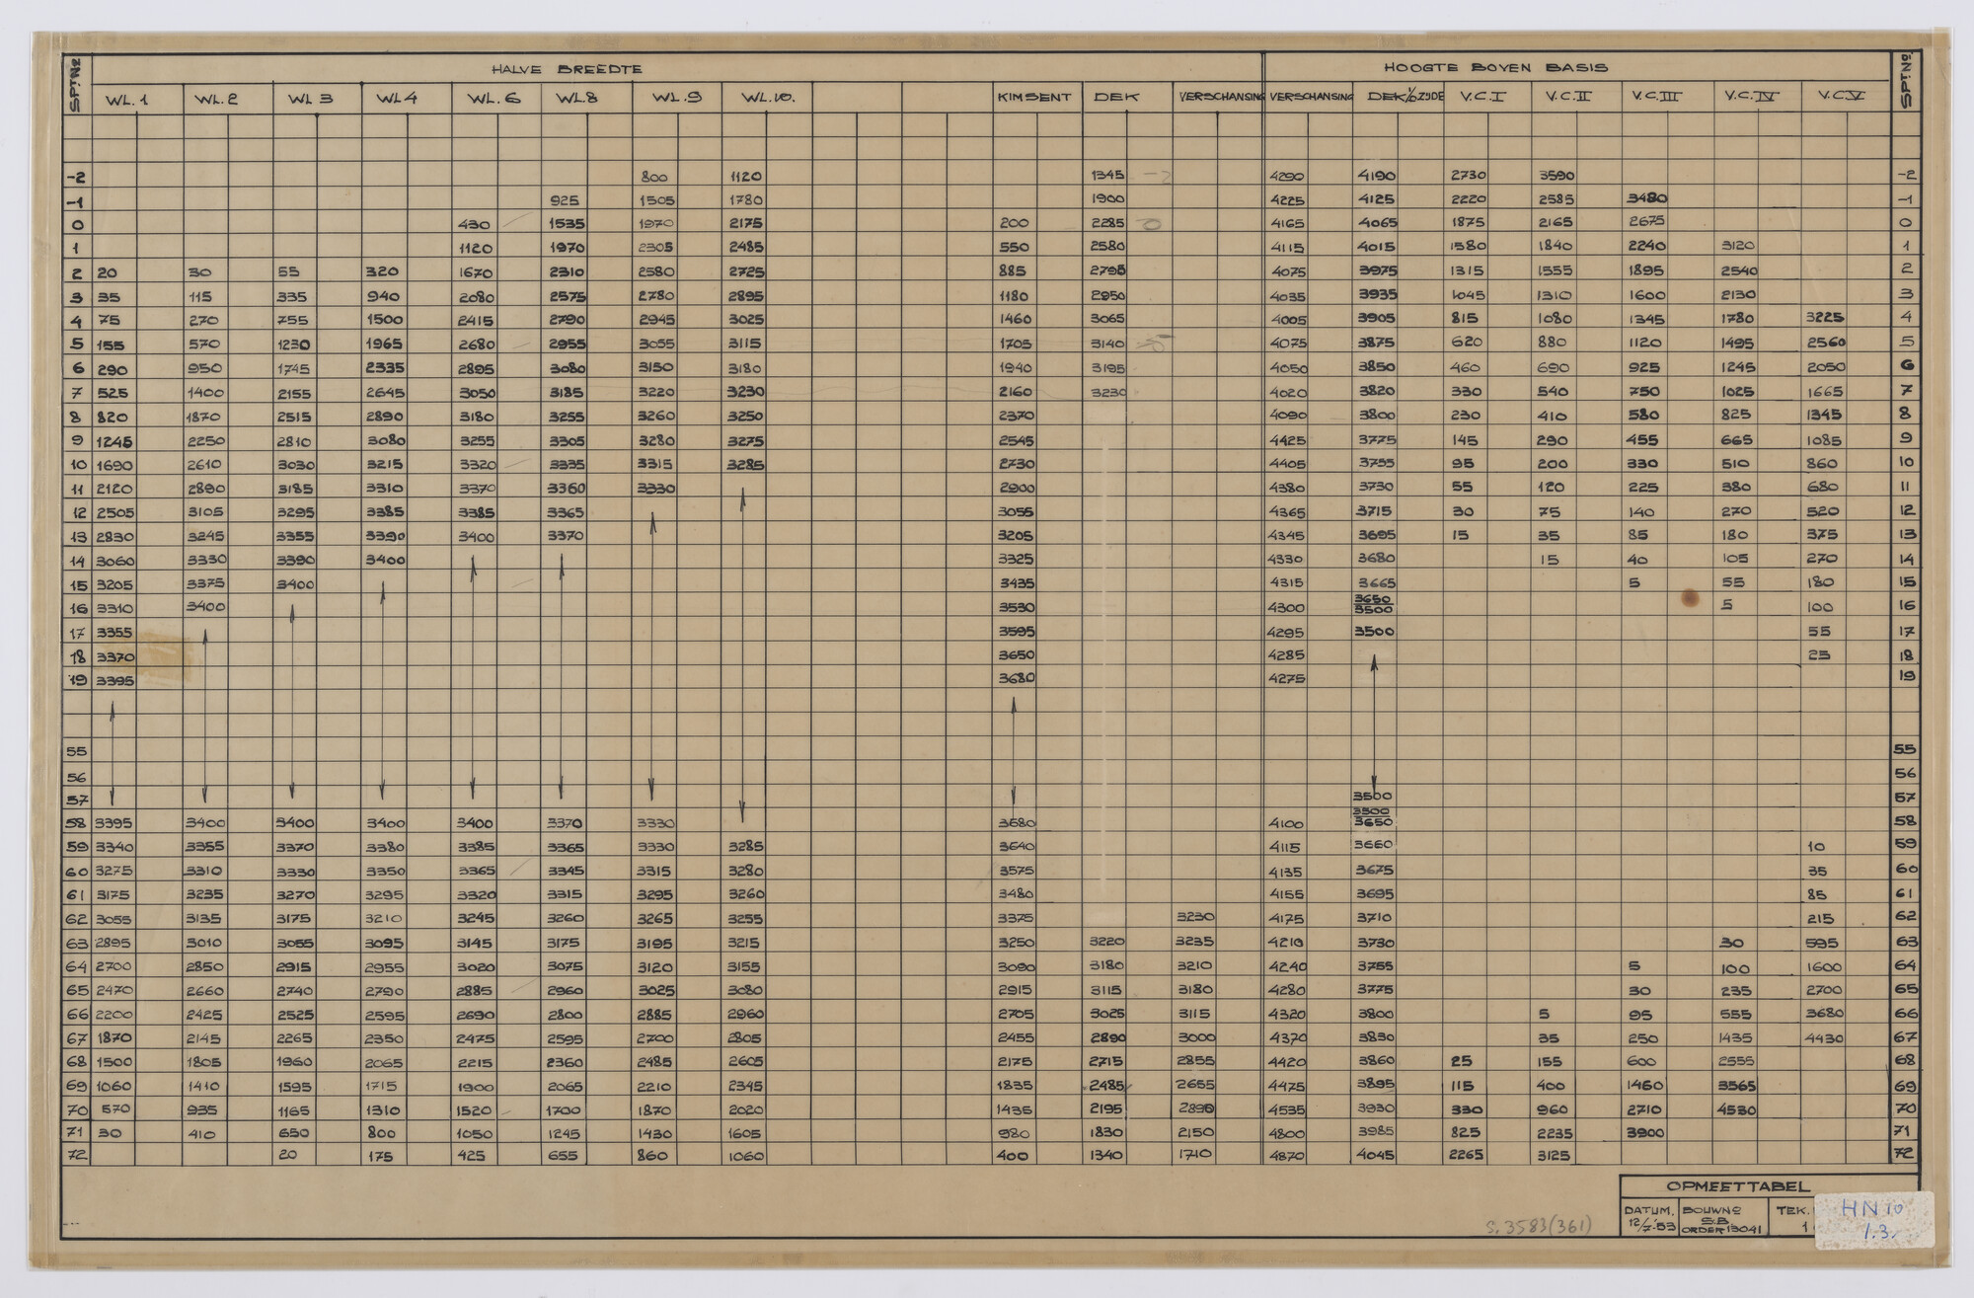Click the left SPT No. column header
The height and width of the screenshot is (1298, 1974).
click(77, 84)
